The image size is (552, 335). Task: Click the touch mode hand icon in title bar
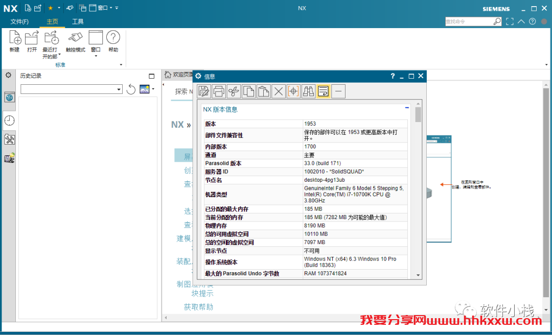pos(70,8)
